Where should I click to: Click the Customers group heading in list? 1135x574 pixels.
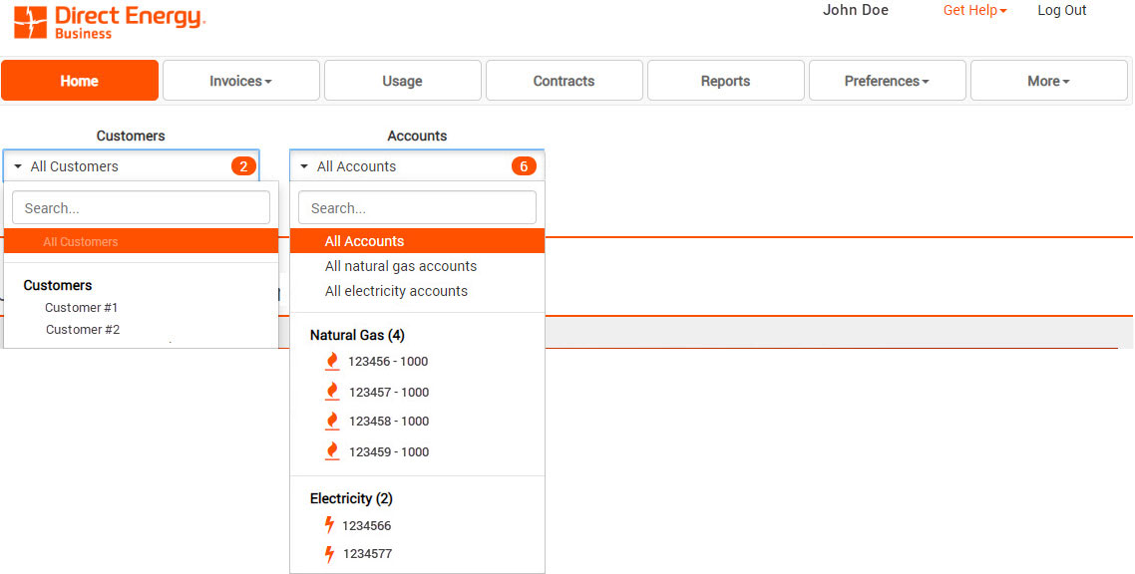point(58,286)
